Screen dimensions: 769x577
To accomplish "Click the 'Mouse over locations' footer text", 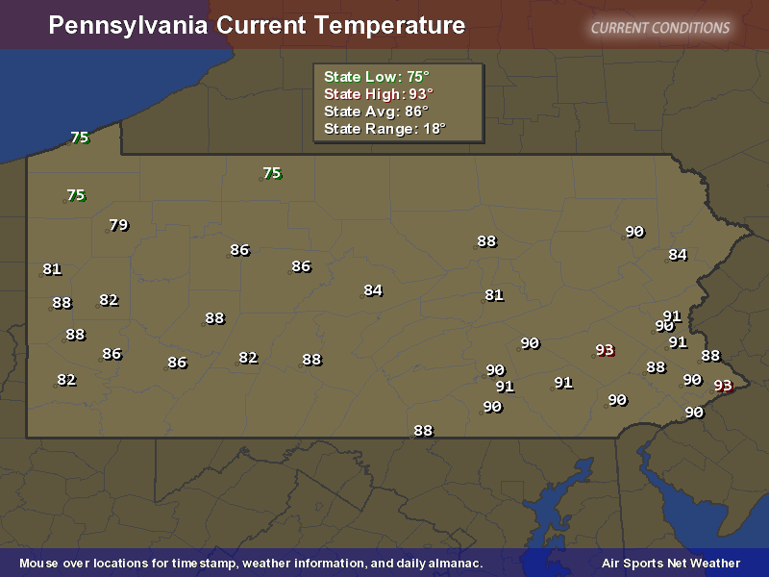I will click(x=251, y=564).
